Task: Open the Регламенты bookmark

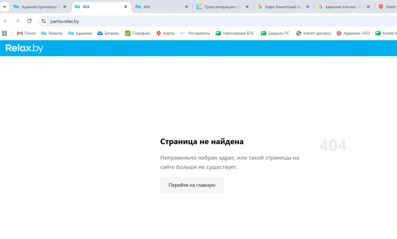Action: pos(195,33)
